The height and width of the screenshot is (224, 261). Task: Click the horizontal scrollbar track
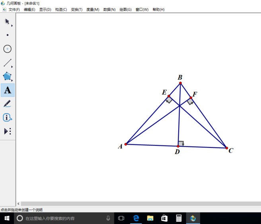(x=141, y=204)
